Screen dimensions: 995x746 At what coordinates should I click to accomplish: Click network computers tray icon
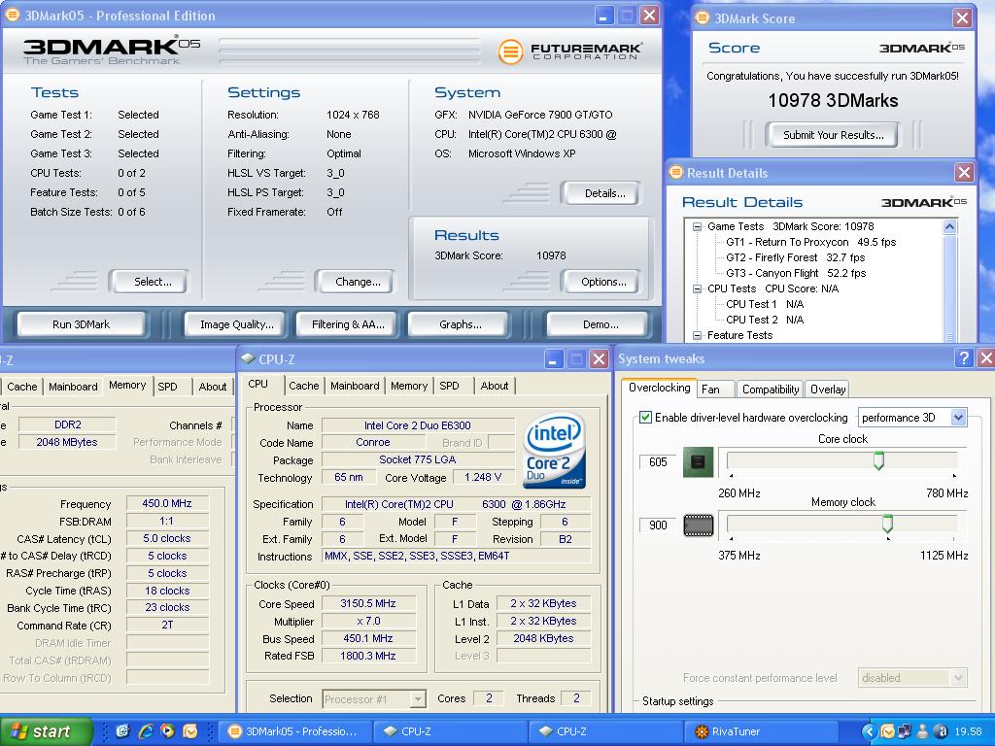pyautogui.click(x=904, y=731)
